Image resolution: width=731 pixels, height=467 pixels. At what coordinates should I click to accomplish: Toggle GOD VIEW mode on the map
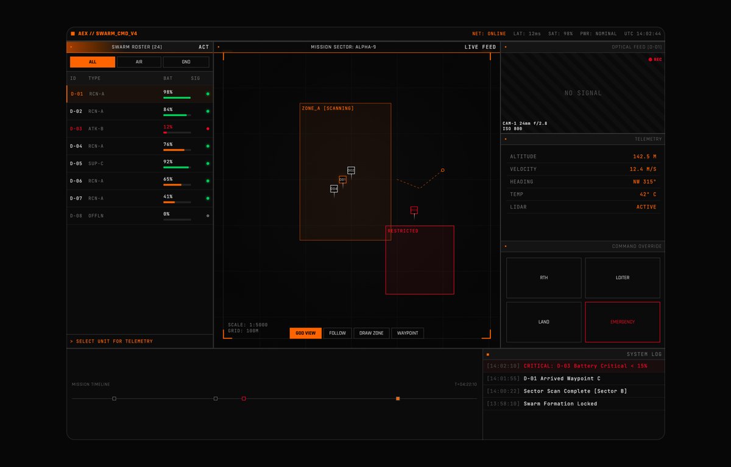point(305,333)
